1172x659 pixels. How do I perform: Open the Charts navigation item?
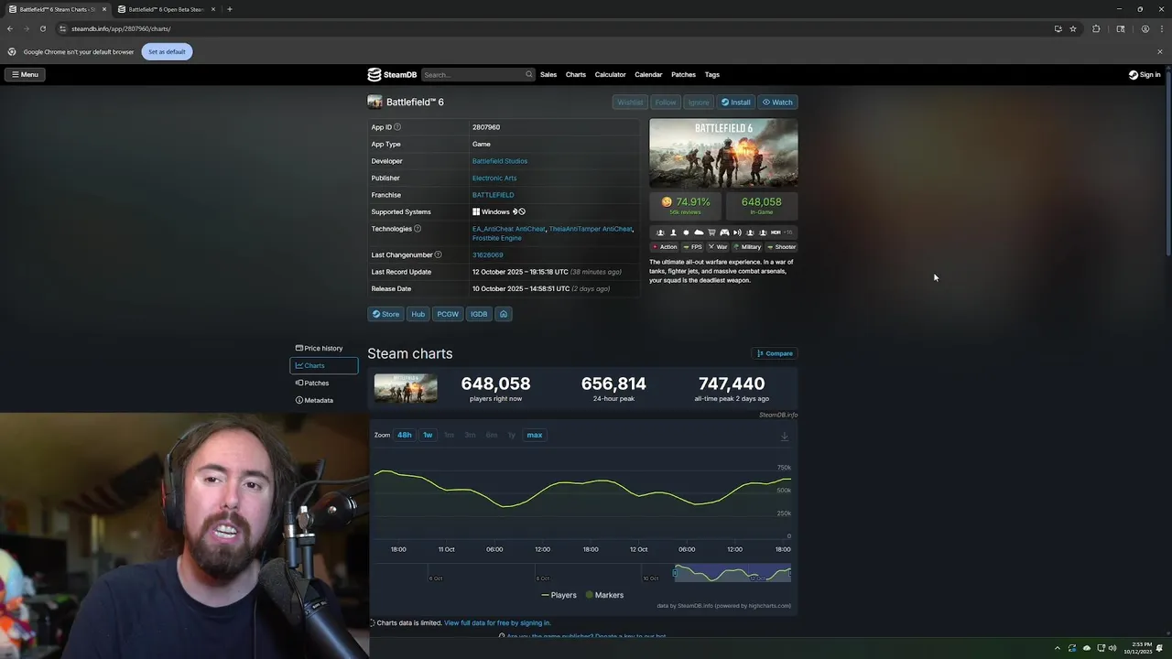[576, 74]
